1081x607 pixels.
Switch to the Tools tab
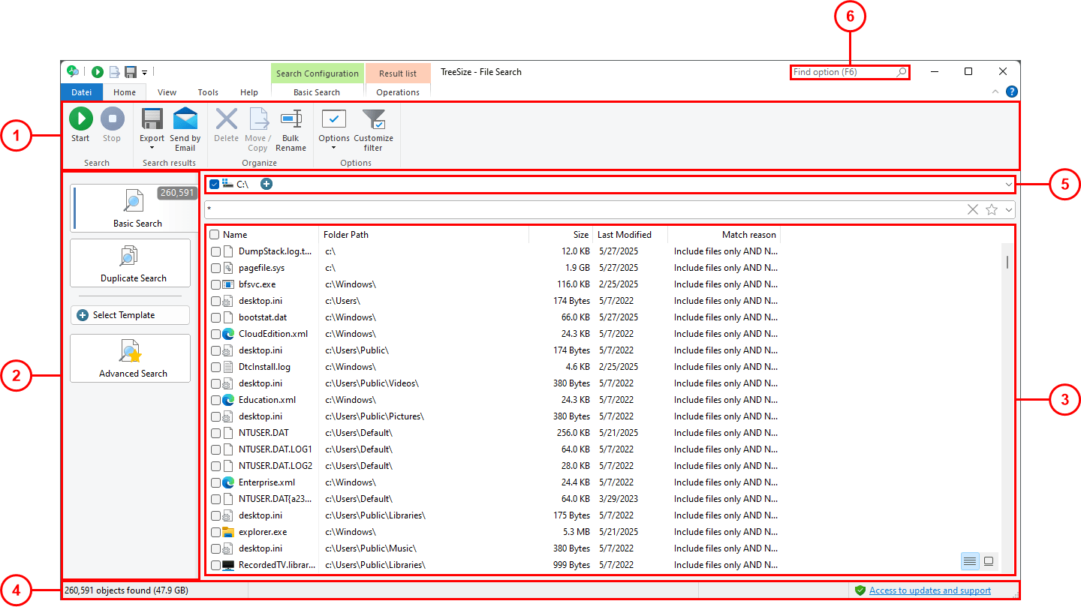coord(208,92)
